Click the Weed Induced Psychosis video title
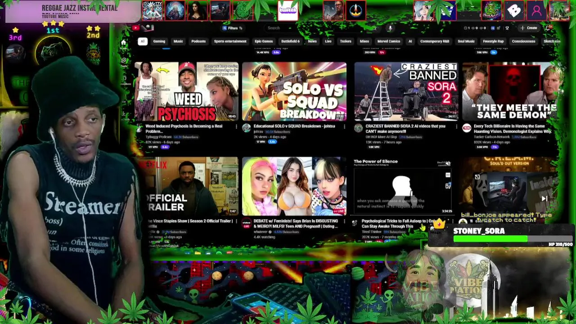The image size is (576, 324). click(184, 129)
